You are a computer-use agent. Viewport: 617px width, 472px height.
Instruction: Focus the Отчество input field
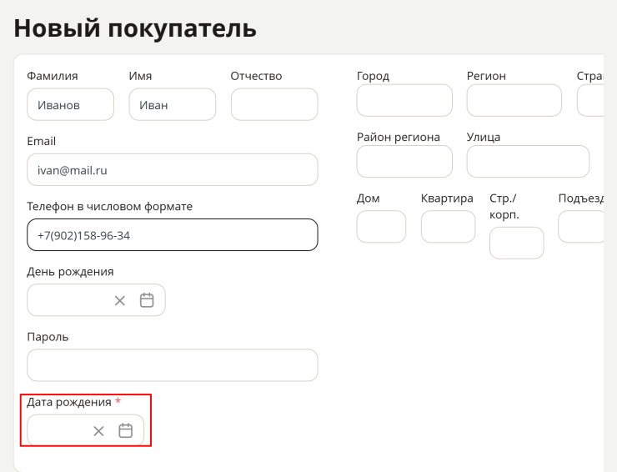[274, 105]
